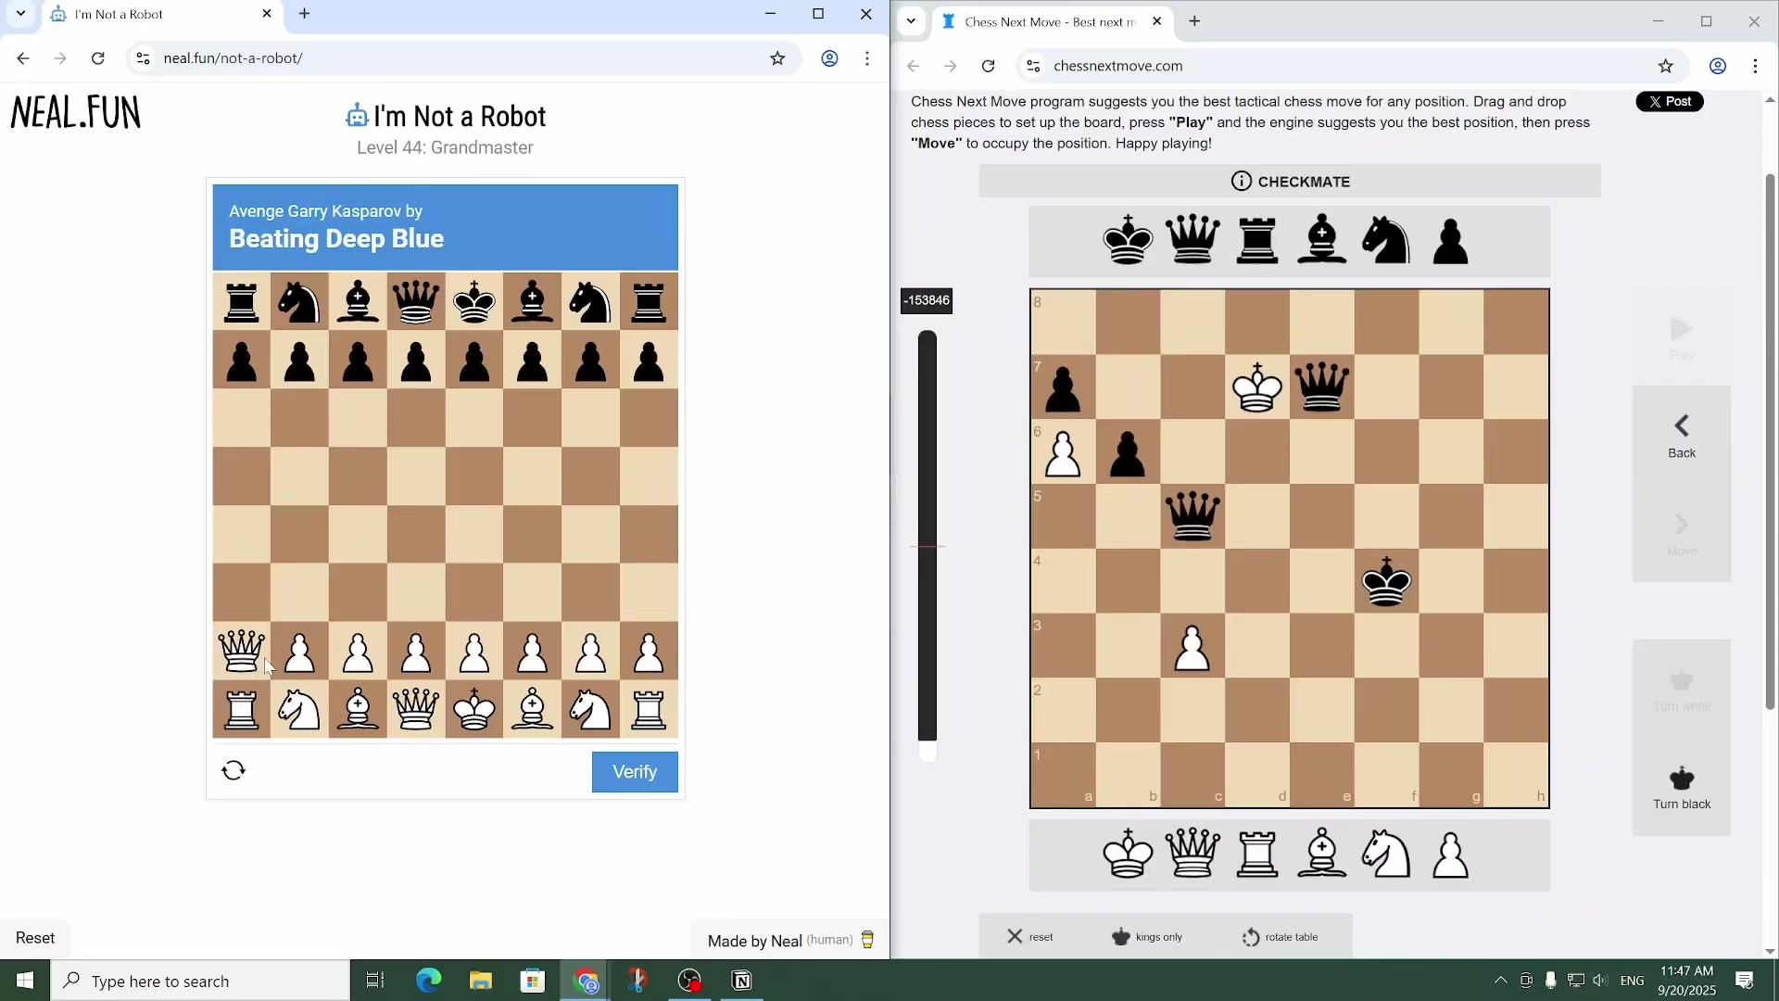The image size is (1779, 1001).
Task: Click the Verify button
Action: tap(635, 772)
